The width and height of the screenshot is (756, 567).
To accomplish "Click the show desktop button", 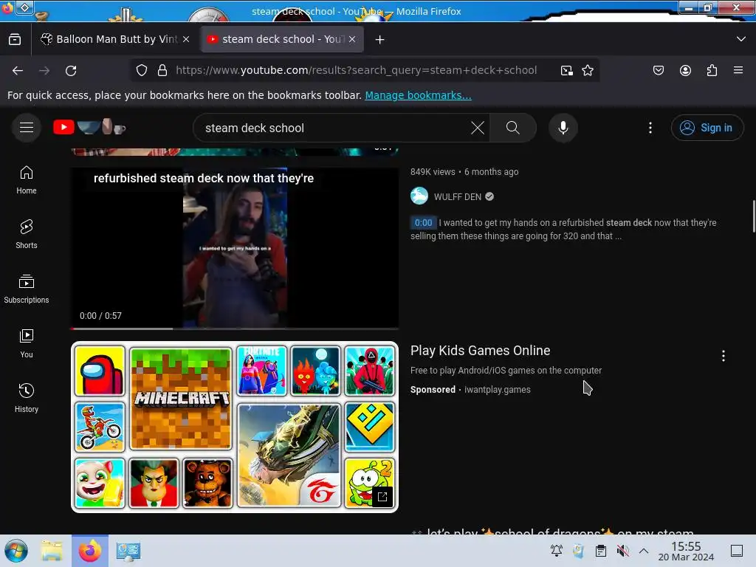I will point(737,551).
